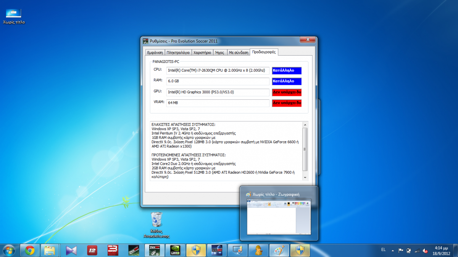Open the Με σύνδεση tab
The image size is (458, 257).
(239, 53)
